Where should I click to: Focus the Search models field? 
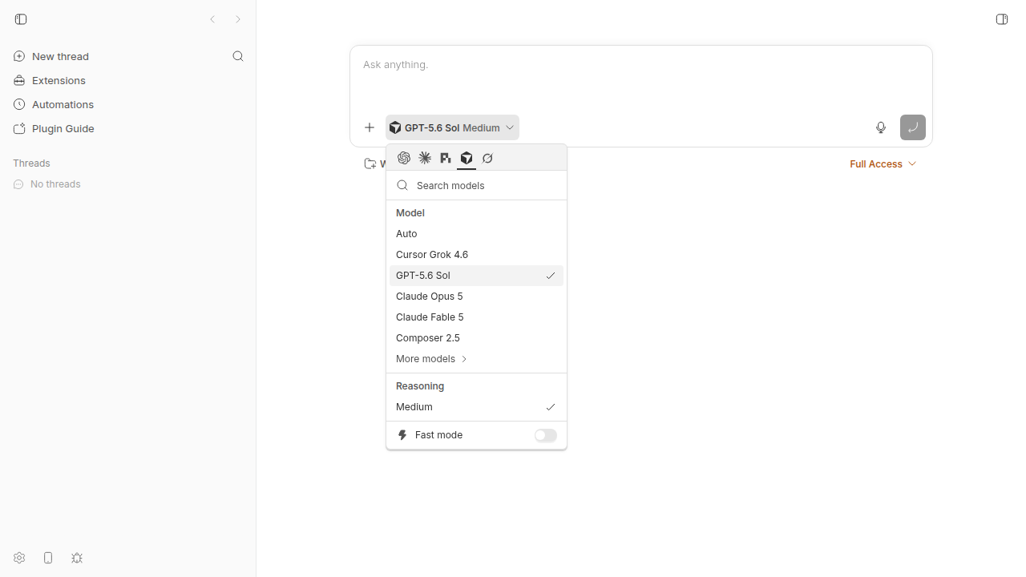[x=476, y=185]
